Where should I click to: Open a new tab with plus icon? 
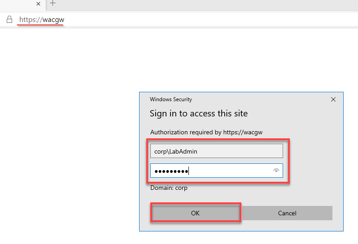(53, 3)
